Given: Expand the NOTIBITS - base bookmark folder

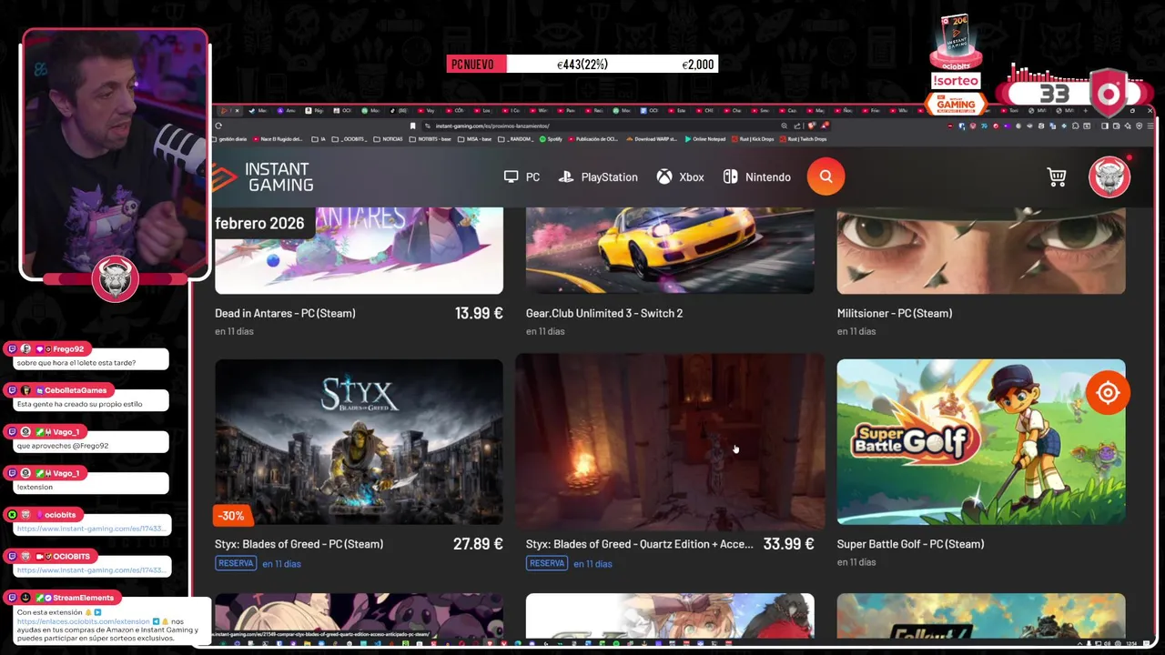Looking at the screenshot, I should [x=430, y=139].
